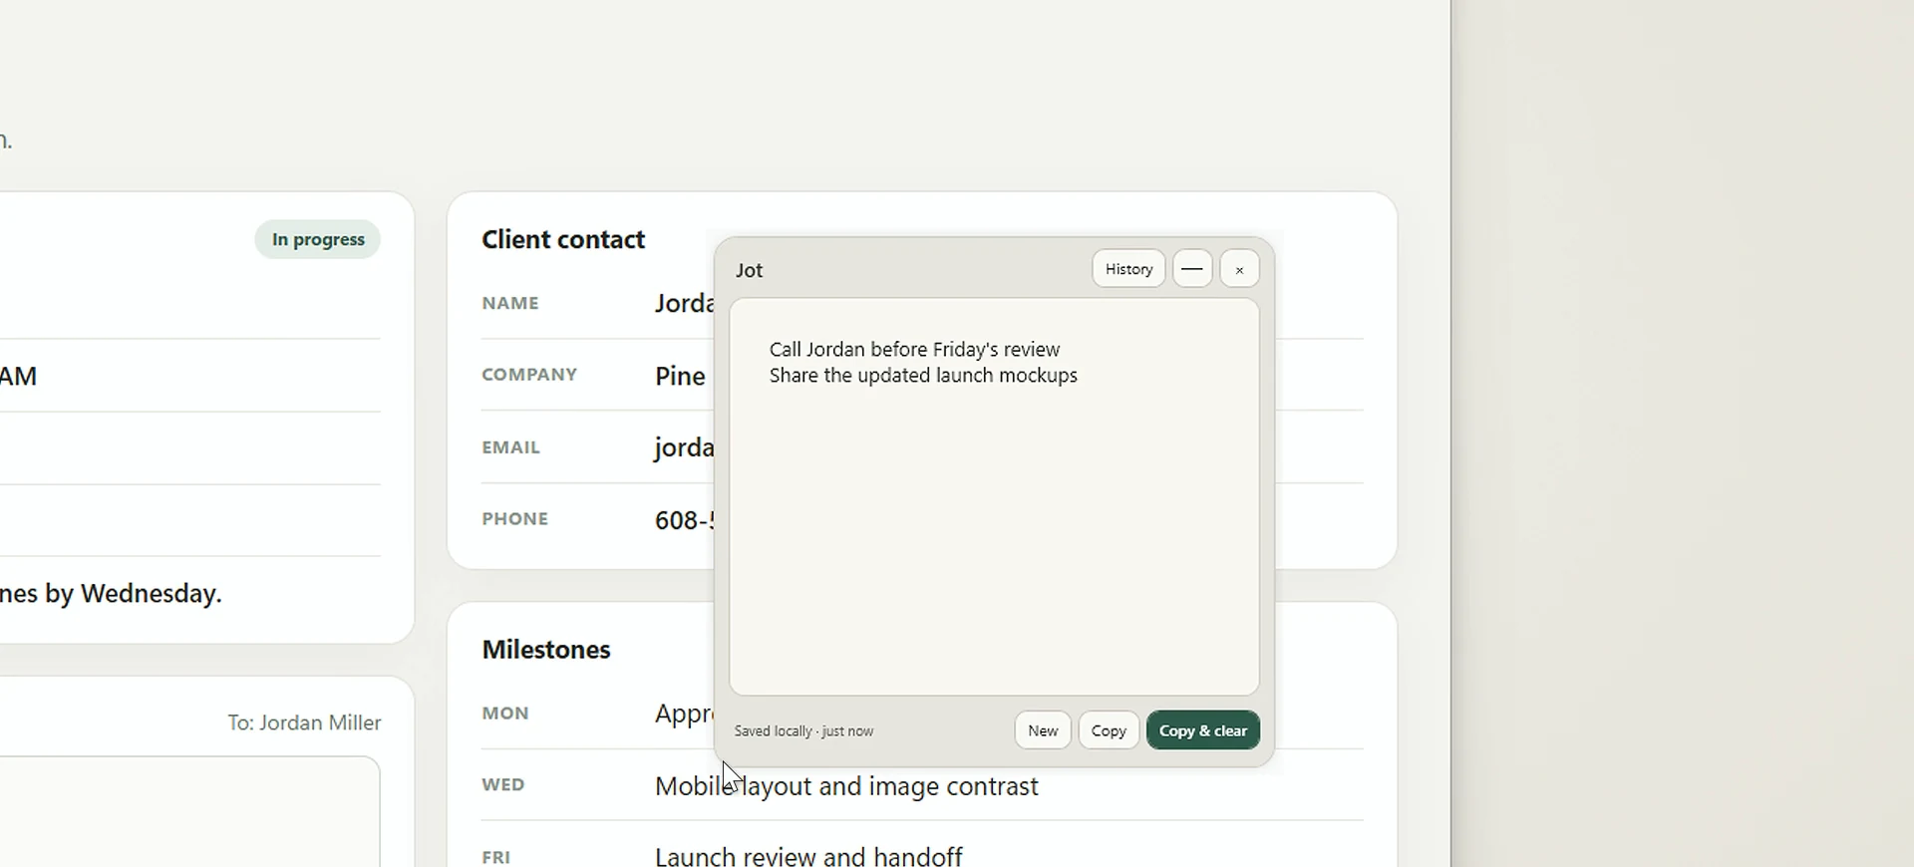The height and width of the screenshot is (867, 1914).
Task: Click the company value starting with 'Pine'
Action: (680, 376)
